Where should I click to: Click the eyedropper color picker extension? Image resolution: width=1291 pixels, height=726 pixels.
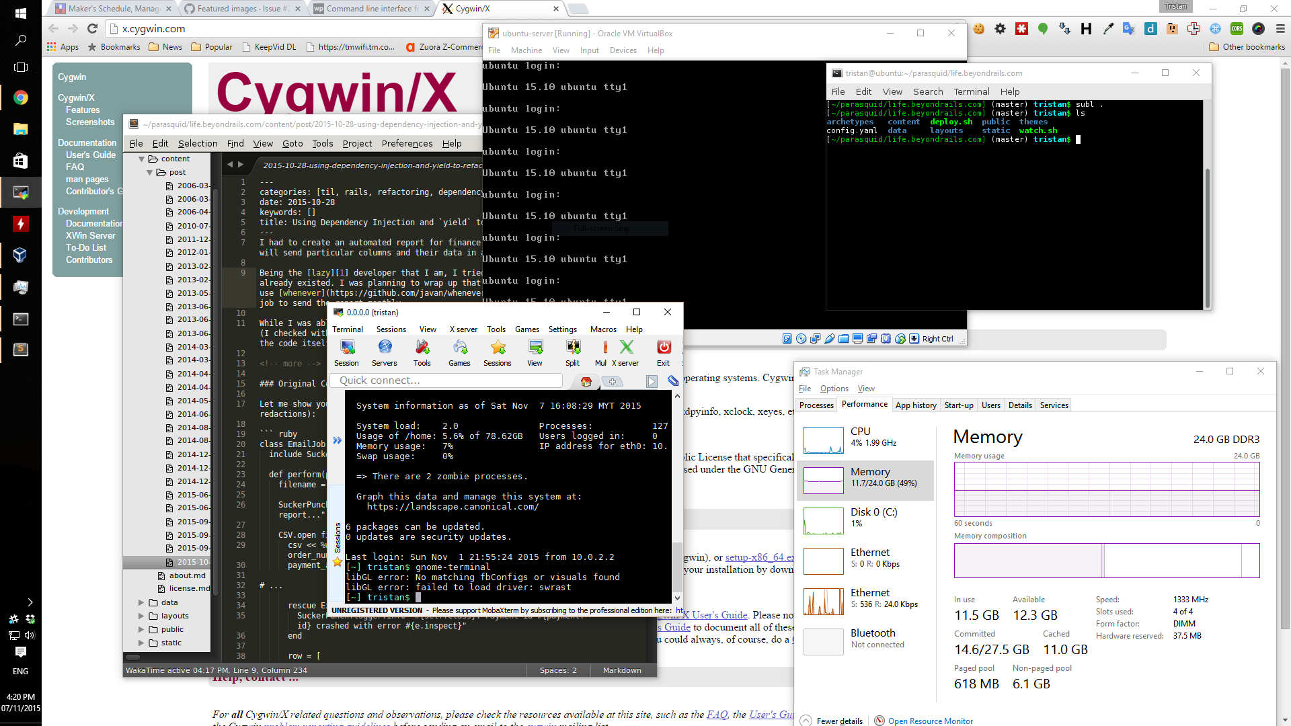click(x=1108, y=29)
